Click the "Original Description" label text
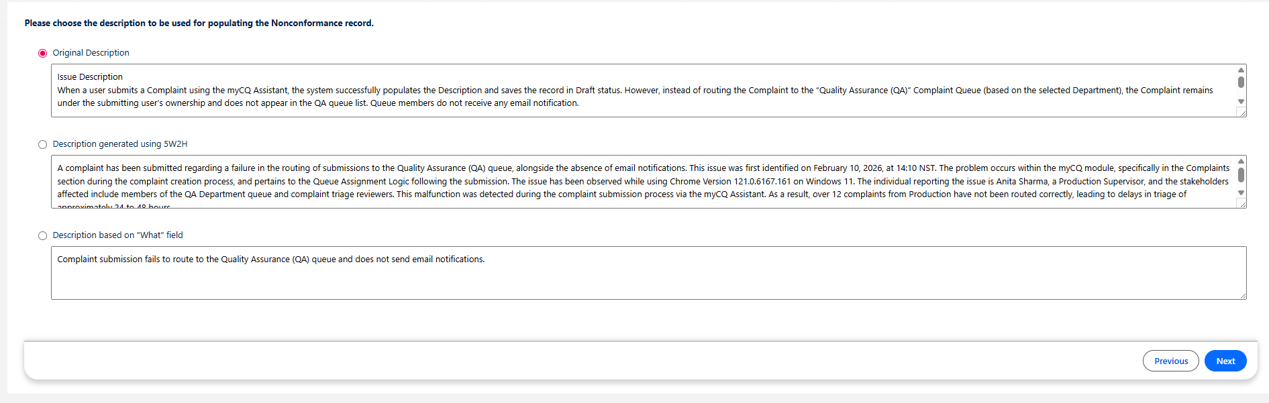 (x=91, y=53)
